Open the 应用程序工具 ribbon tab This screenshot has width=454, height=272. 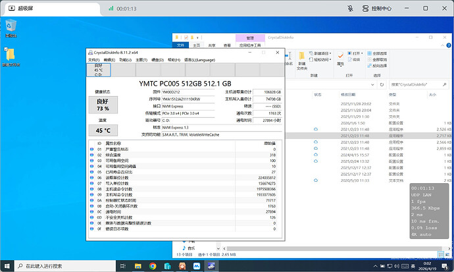[x=250, y=45]
